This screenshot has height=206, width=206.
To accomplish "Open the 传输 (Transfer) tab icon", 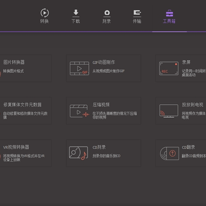I will pyautogui.click(x=137, y=13).
